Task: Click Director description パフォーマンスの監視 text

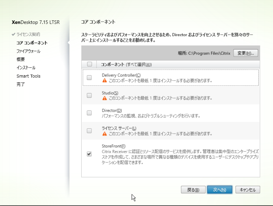Action: pos(151,116)
